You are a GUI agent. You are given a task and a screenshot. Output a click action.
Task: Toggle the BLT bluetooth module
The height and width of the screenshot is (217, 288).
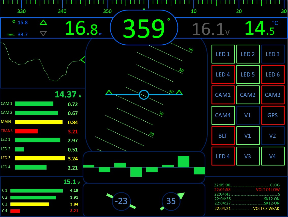[223, 136]
